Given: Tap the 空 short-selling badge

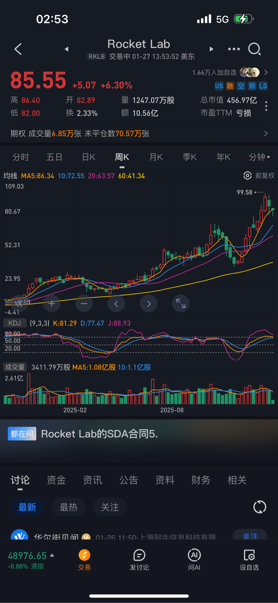Looking at the screenshot, I should 241,86.
